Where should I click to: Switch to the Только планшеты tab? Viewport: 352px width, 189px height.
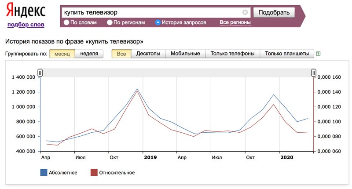click(x=287, y=54)
